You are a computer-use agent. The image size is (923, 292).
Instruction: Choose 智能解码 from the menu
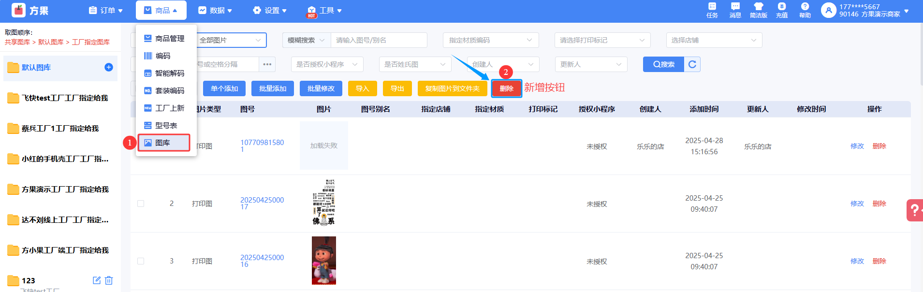(169, 73)
